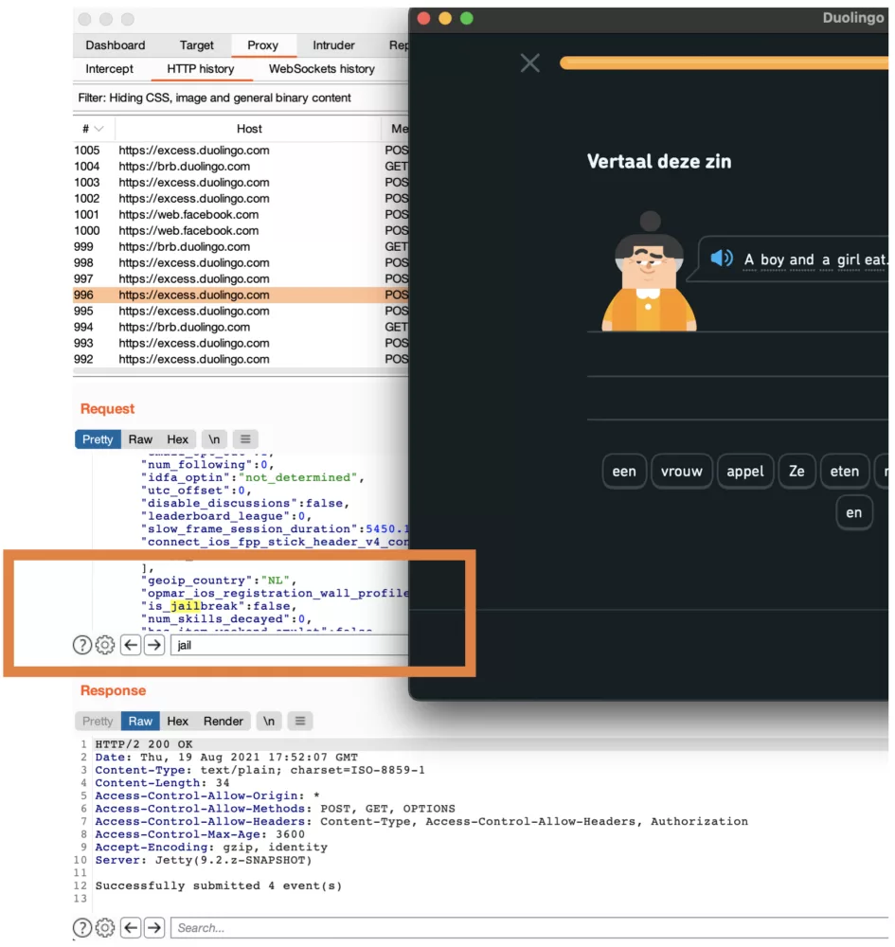895x947 pixels.
Task: Switch Response view to Render
Action: pos(223,721)
